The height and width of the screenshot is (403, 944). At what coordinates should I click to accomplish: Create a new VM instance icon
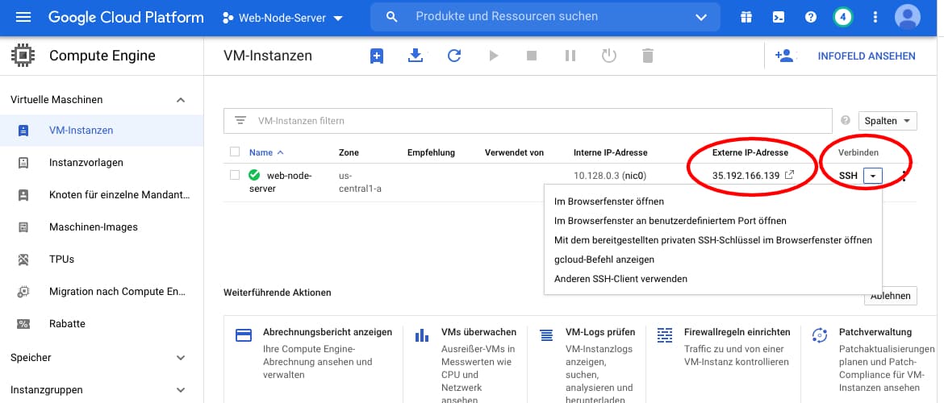(377, 56)
